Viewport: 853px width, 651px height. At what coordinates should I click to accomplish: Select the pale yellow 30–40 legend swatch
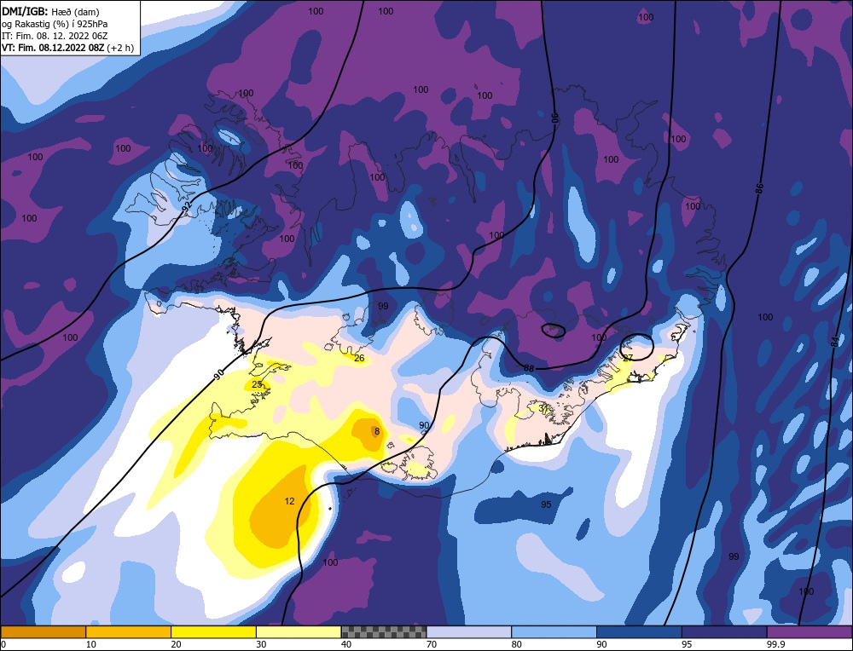(299, 631)
